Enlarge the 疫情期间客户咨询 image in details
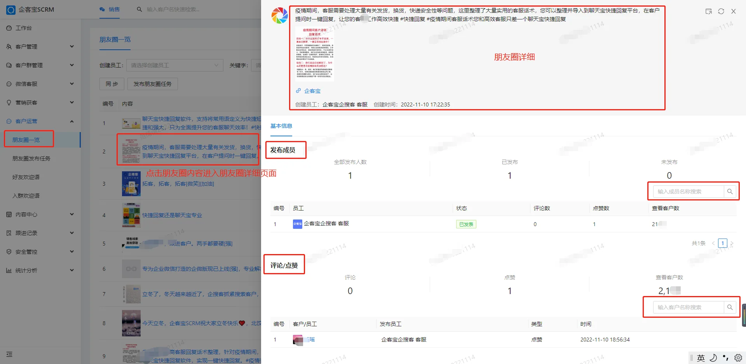The width and height of the screenshot is (746, 364). click(x=315, y=54)
